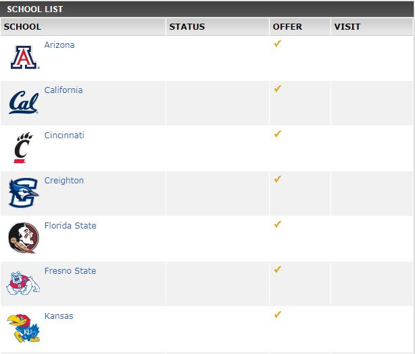Click the STATUS column header
This screenshot has height=354, width=415.
tap(187, 27)
